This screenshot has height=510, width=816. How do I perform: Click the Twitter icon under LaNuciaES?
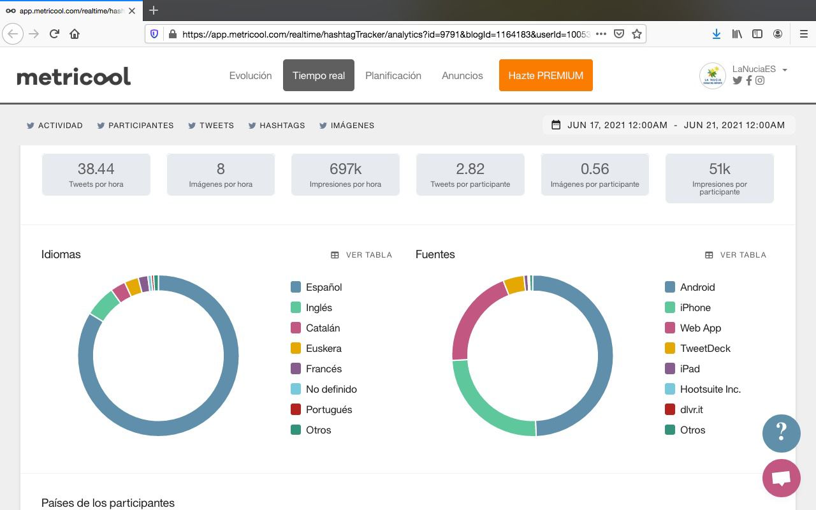[x=738, y=80]
